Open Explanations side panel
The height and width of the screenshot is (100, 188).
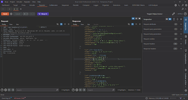186,56
